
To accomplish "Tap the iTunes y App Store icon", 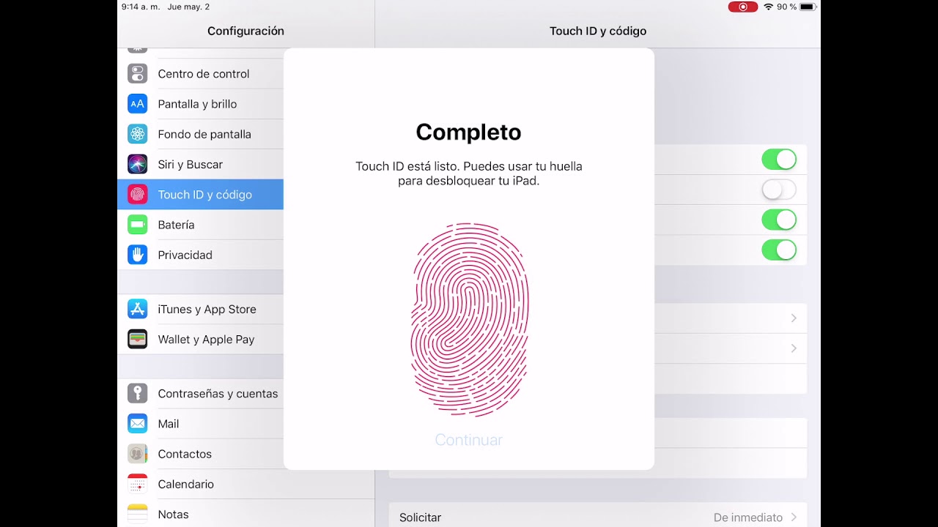I will [137, 309].
